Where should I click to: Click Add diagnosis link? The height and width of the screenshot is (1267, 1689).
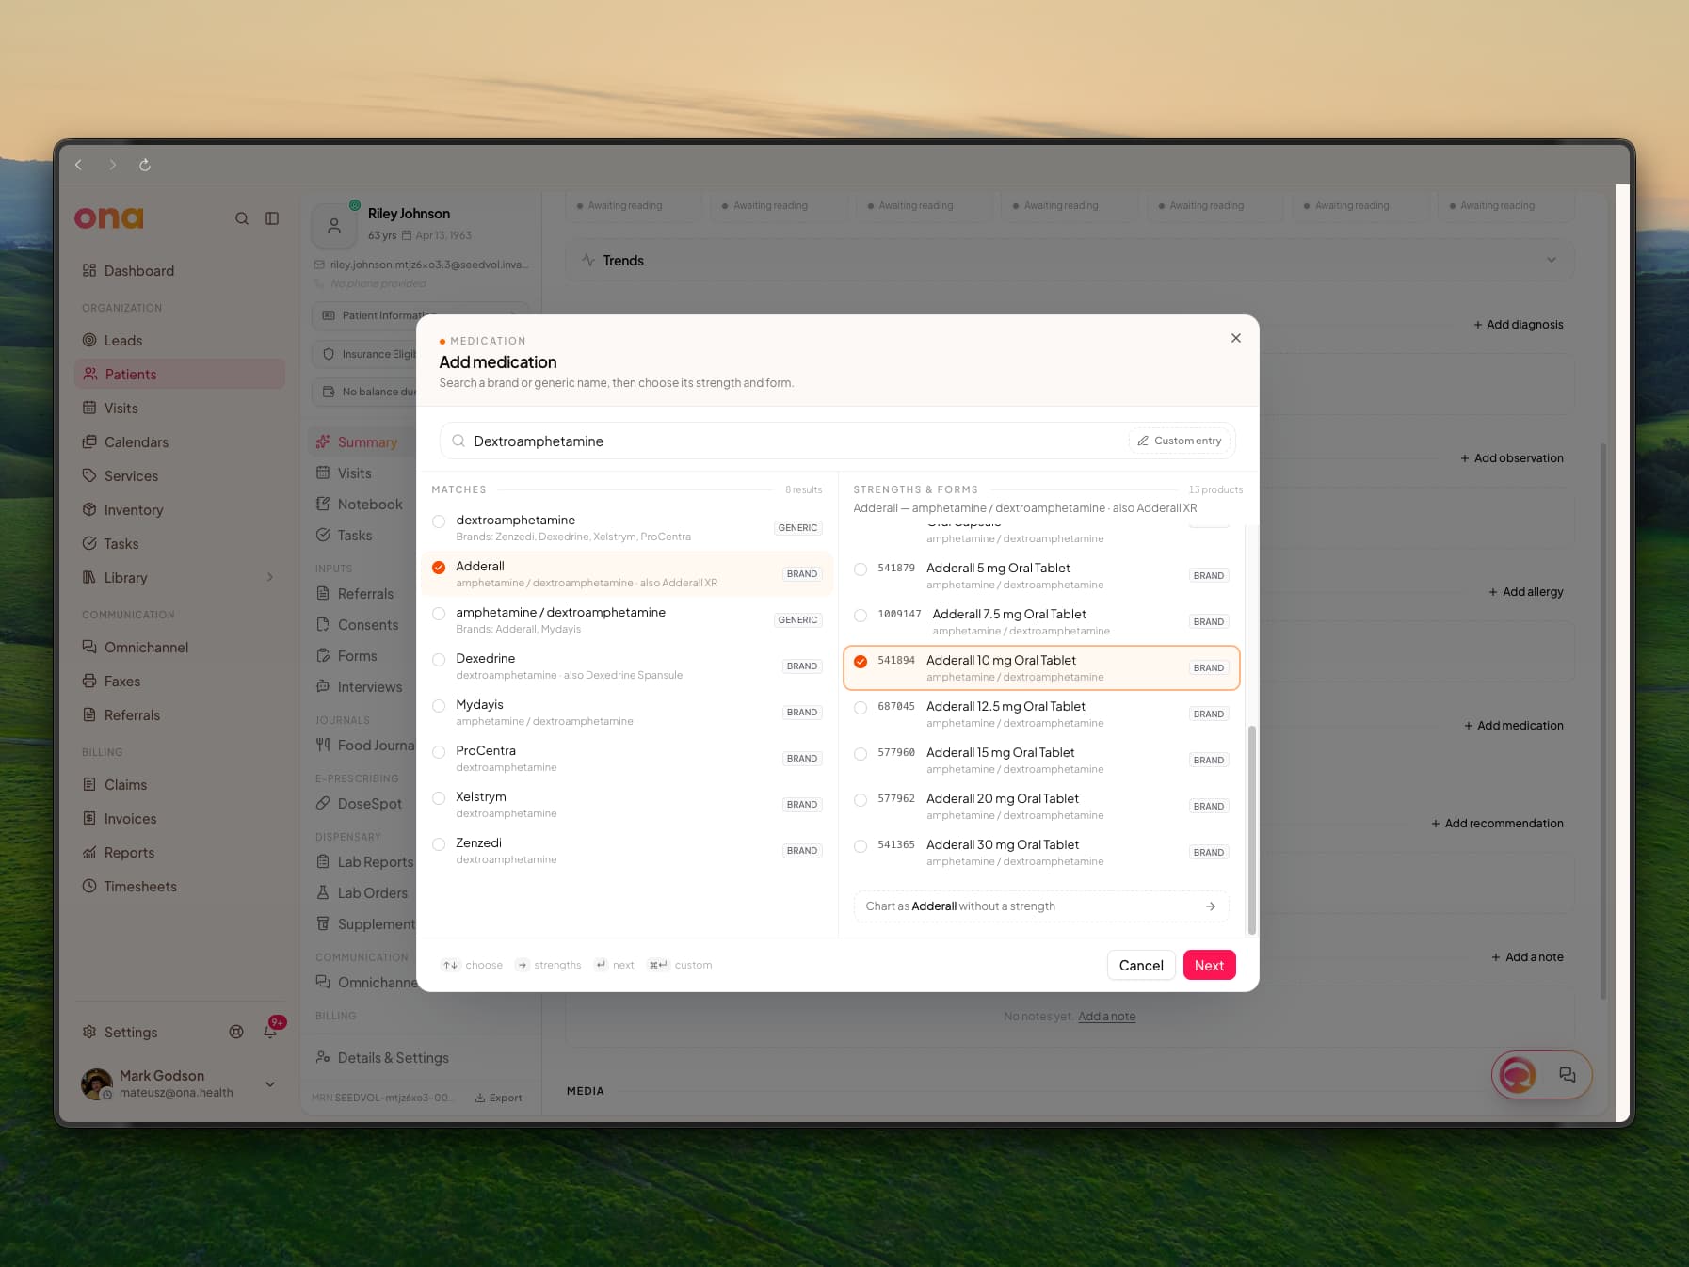pos(1518,325)
